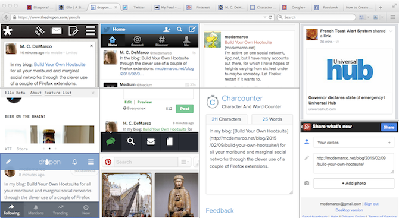The image size is (399, 218).
Task: Open a new browser tab plus button
Action: (x=381, y=7)
